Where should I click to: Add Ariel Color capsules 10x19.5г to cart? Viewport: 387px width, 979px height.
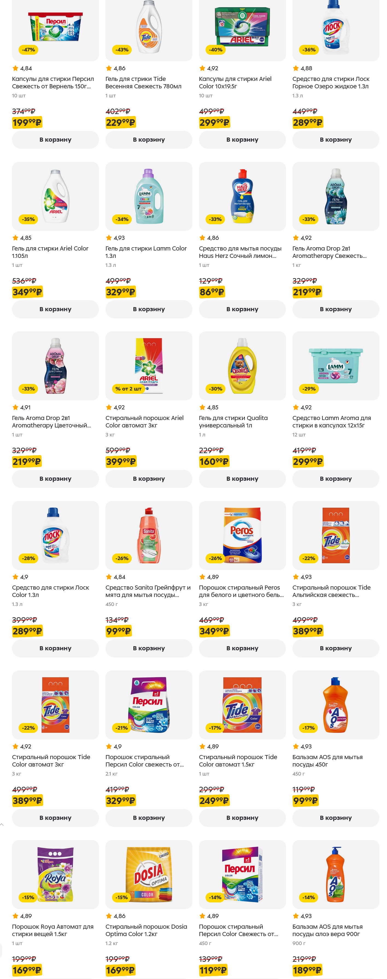point(242,140)
